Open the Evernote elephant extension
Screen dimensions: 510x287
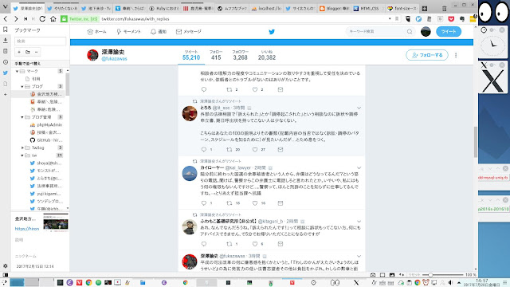tap(462, 19)
